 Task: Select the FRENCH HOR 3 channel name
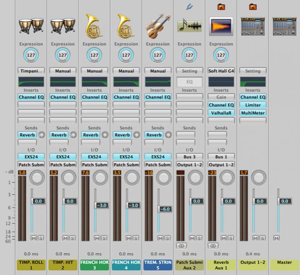(95, 265)
